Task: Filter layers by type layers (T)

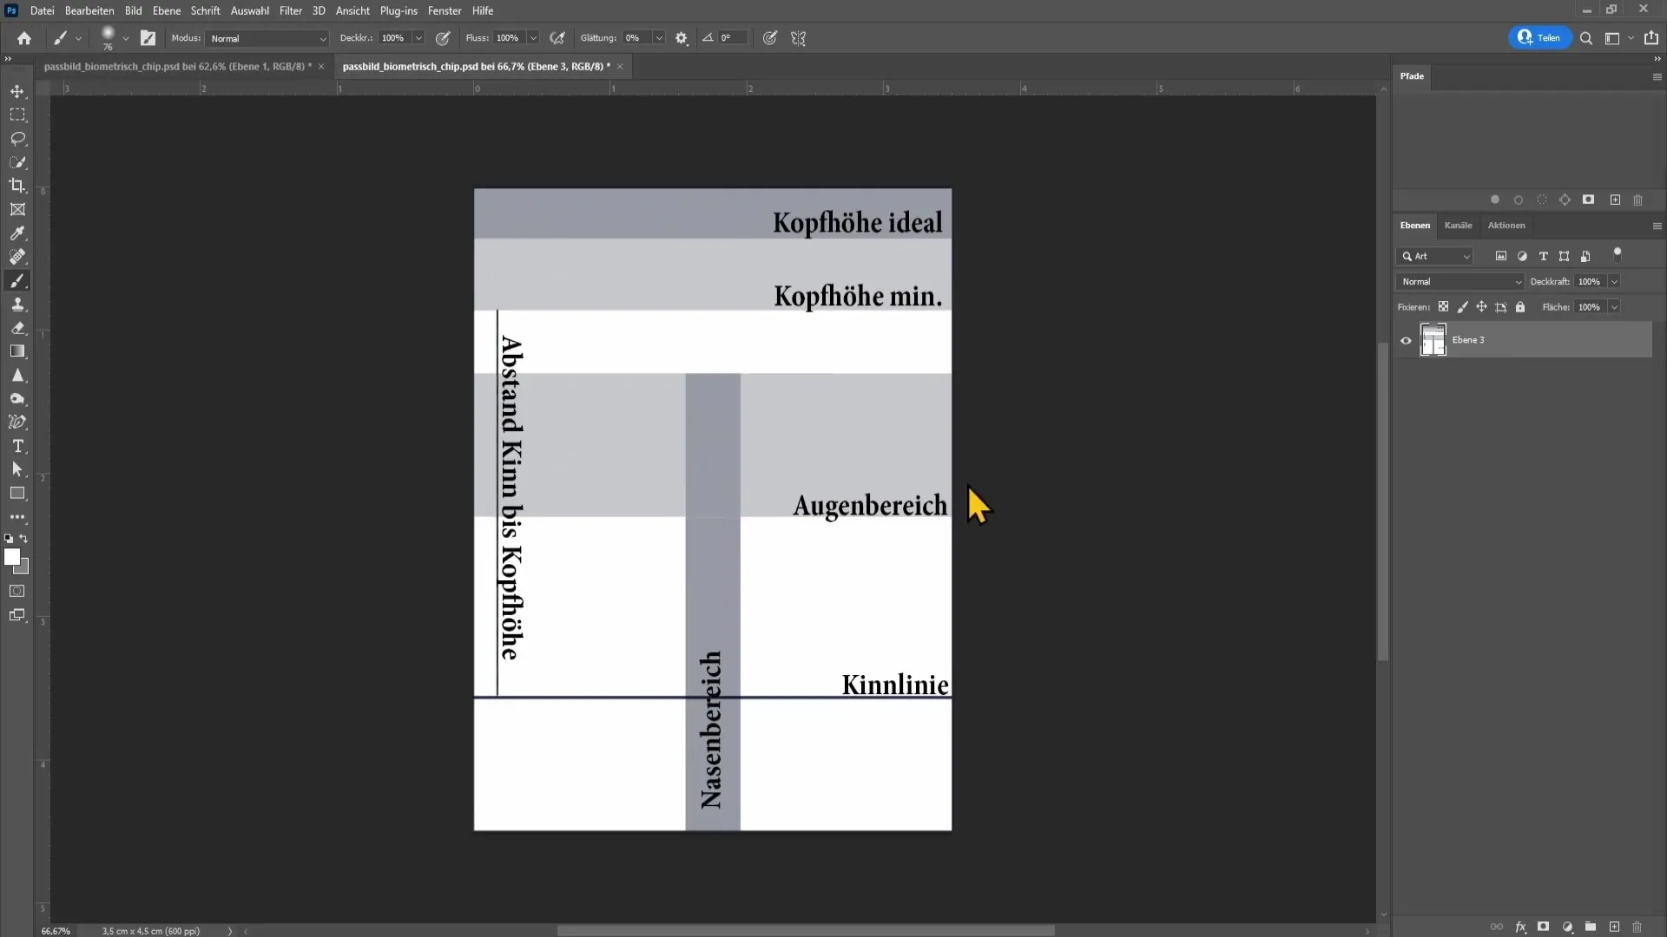Action: click(1543, 256)
